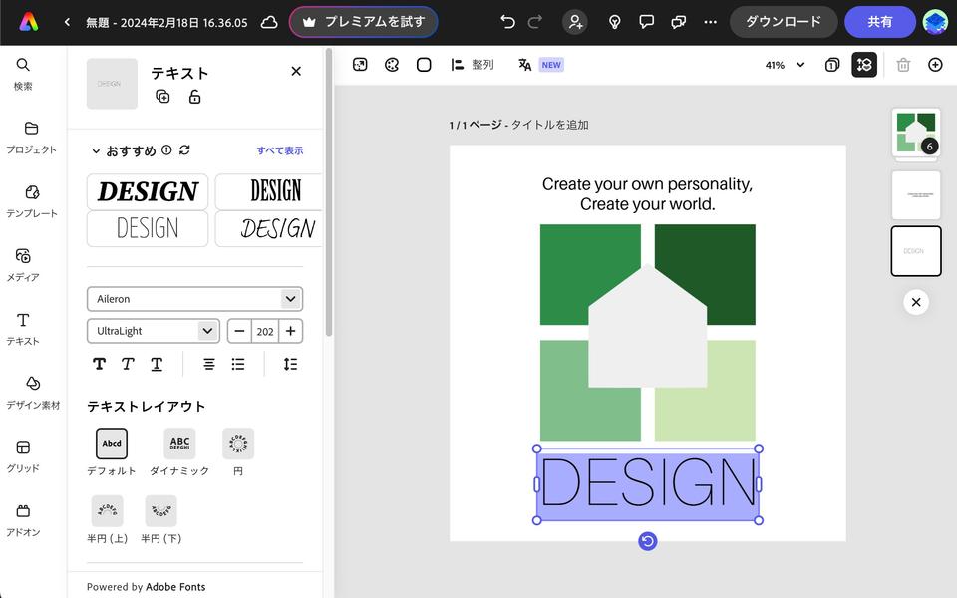Open the comments speech bubble icon
The width and height of the screenshot is (957, 598).
[646, 22]
